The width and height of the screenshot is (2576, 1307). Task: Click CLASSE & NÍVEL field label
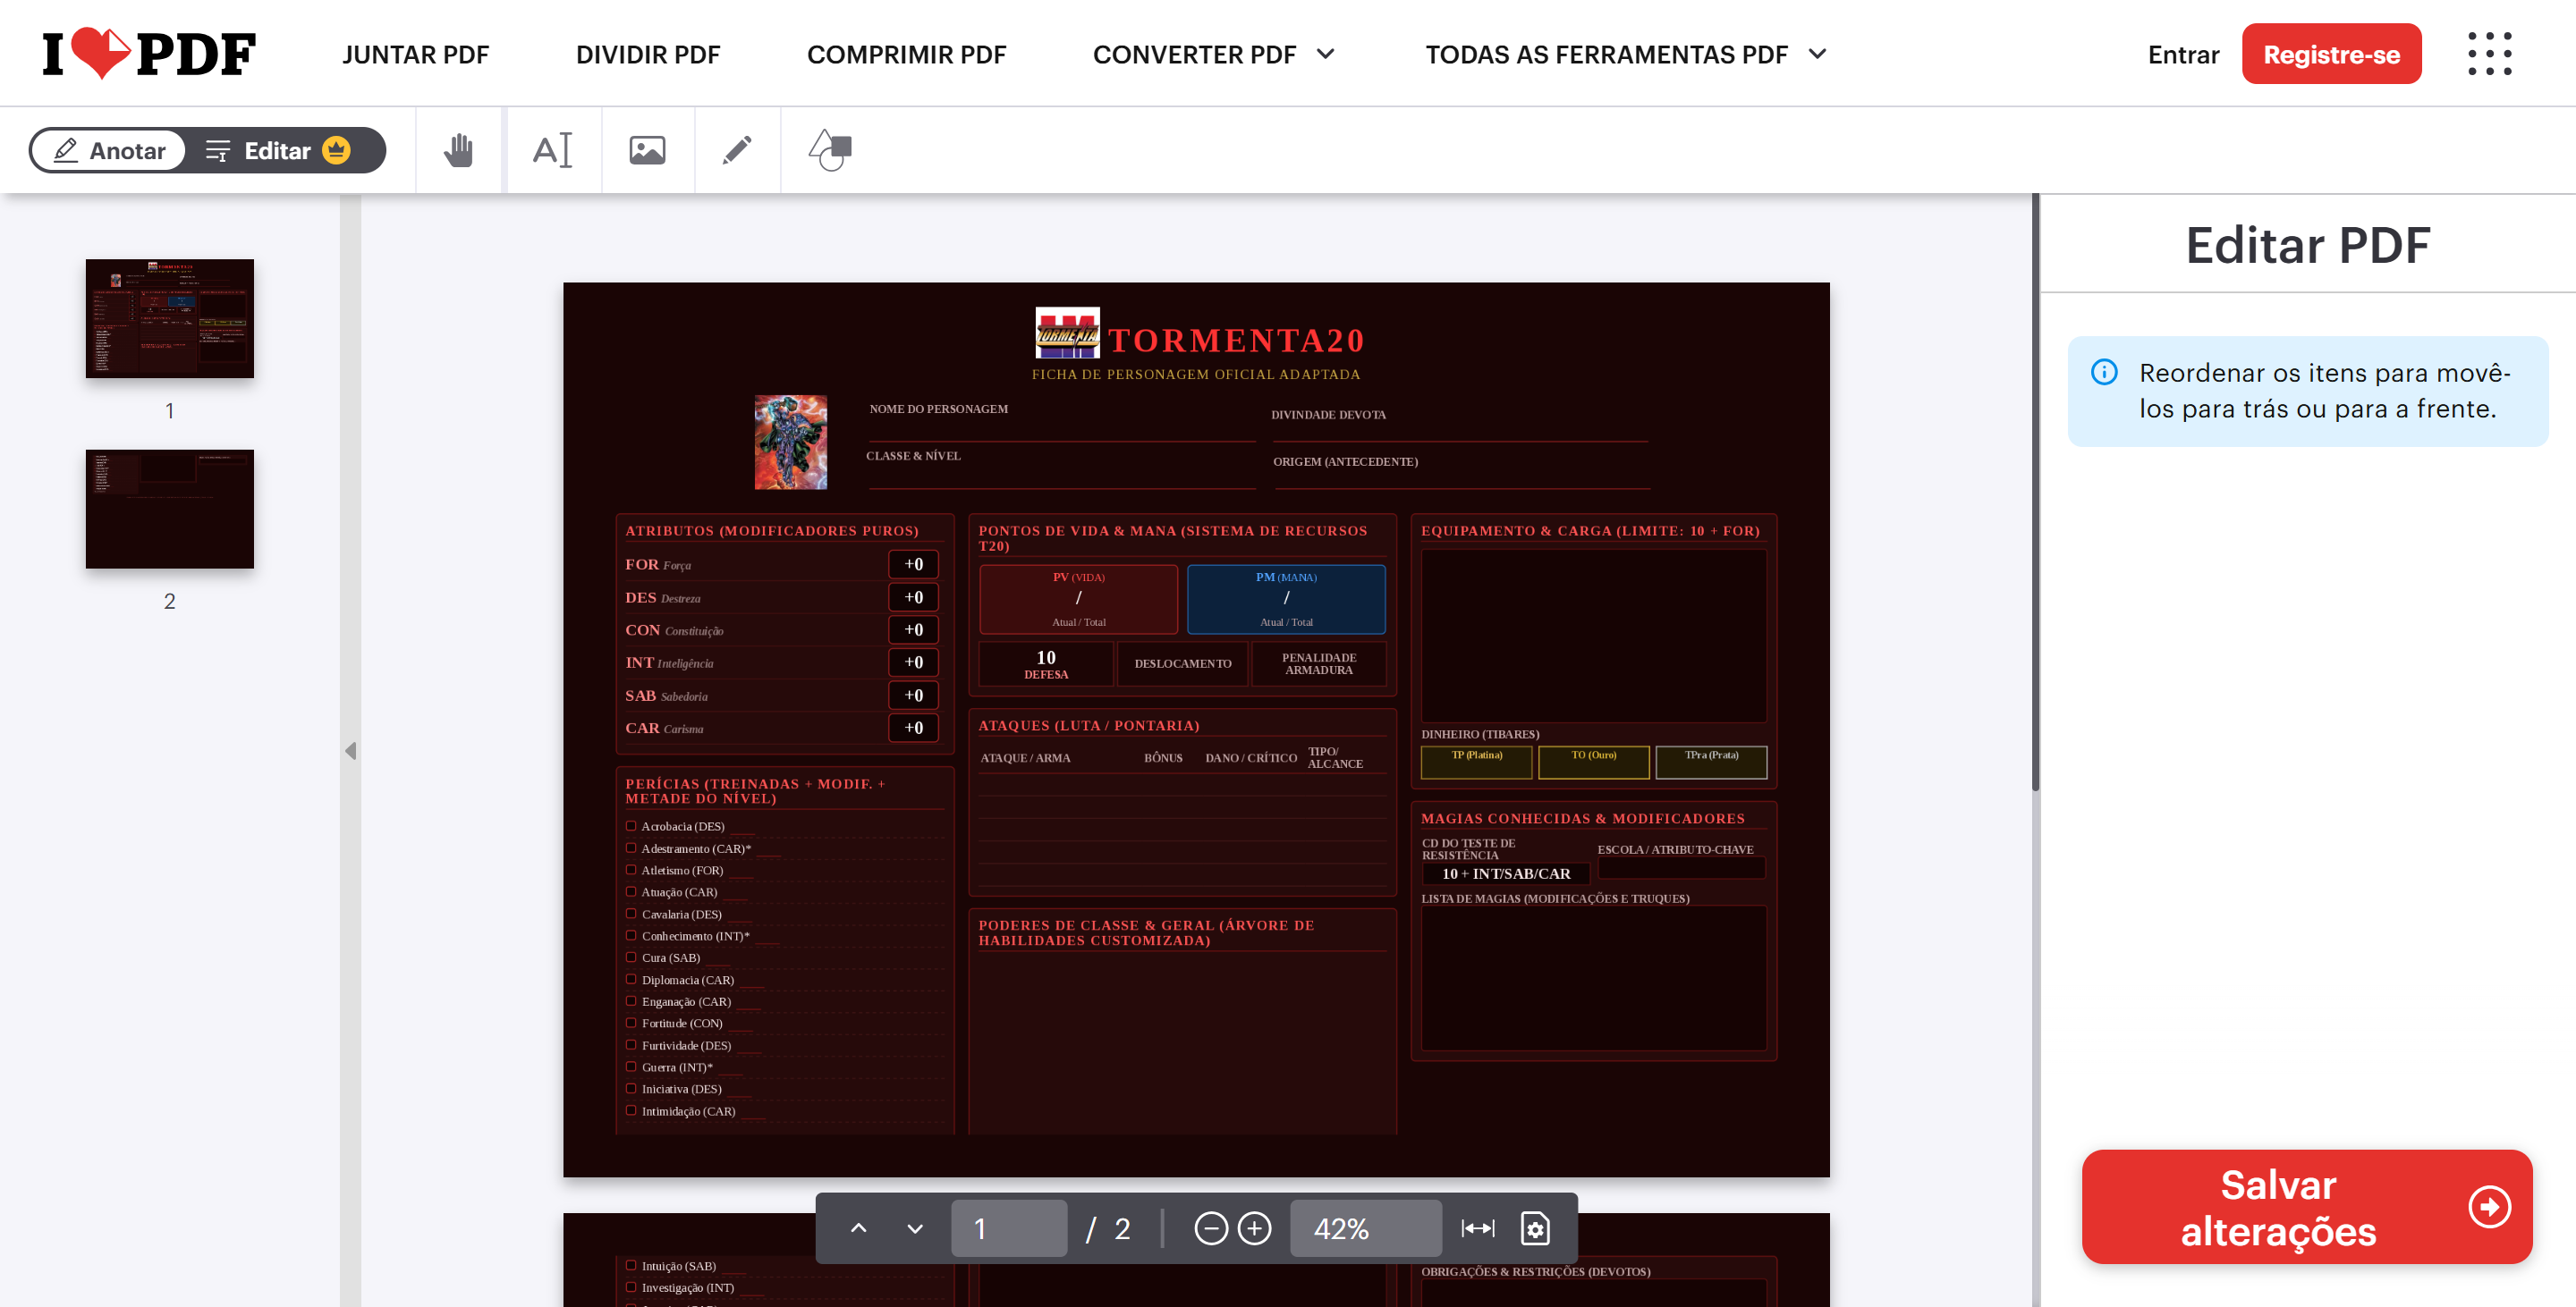click(913, 456)
